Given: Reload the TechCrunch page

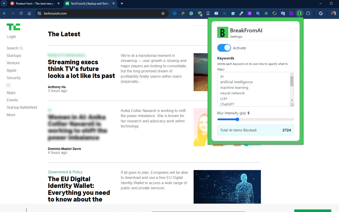Looking at the screenshot, I should click(x=21, y=13).
